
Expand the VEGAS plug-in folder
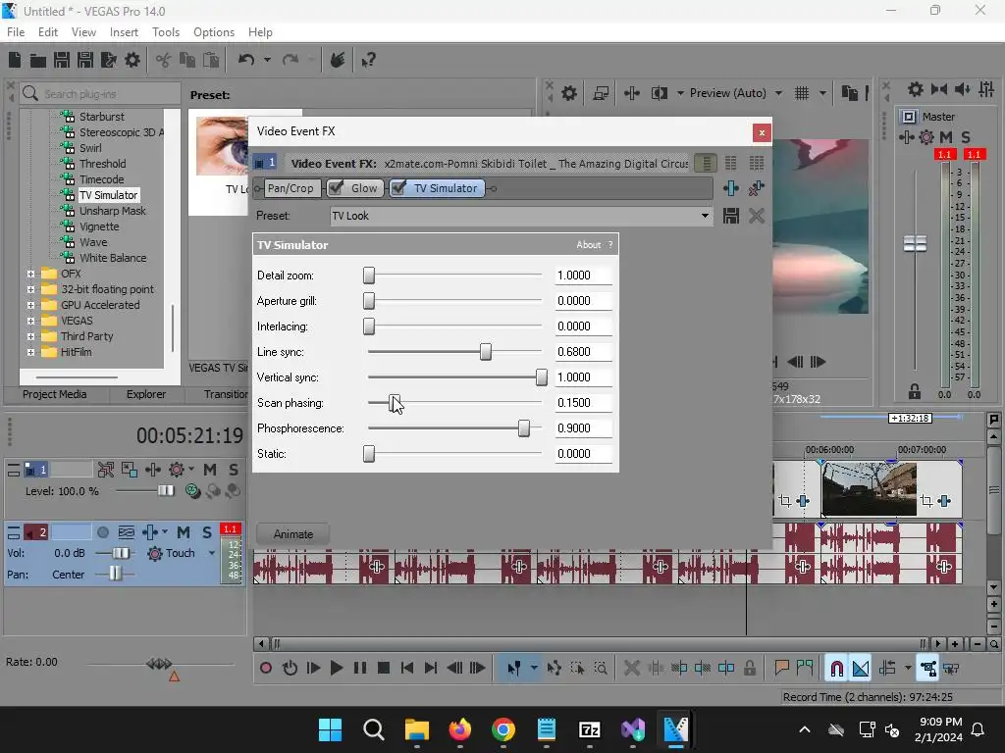coord(30,321)
